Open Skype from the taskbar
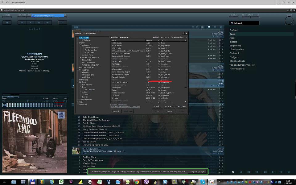The height and width of the screenshot is (185, 296). (x=203, y=182)
